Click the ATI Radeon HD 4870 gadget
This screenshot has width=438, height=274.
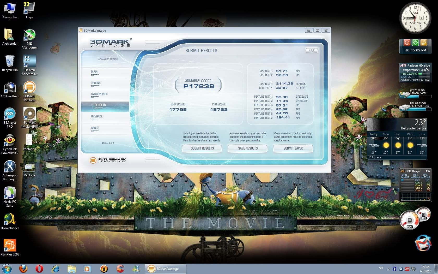pos(415,72)
